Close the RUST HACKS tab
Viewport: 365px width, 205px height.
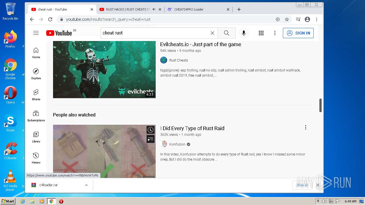coord(160,9)
